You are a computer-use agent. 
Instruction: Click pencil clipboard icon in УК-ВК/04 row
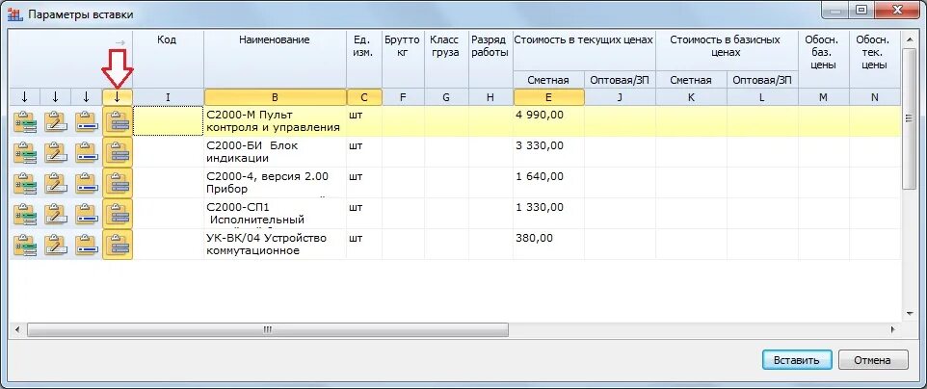(x=56, y=245)
